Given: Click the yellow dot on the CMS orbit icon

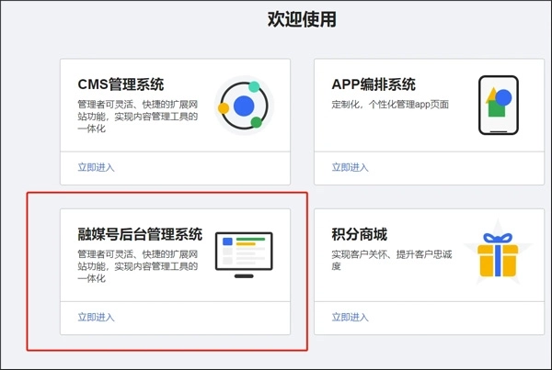Looking at the screenshot, I should [x=223, y=108].
